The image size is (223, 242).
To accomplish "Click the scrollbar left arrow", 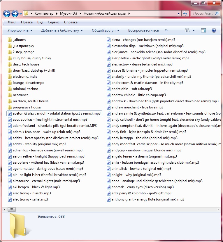I will pyautogui.click(x=5, y=210).
